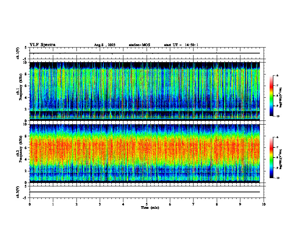The width and height of the screenshot is (297, 229).
Task: Click the "start UT = 14:50: 1" text
Action: [x=181, y=45]
